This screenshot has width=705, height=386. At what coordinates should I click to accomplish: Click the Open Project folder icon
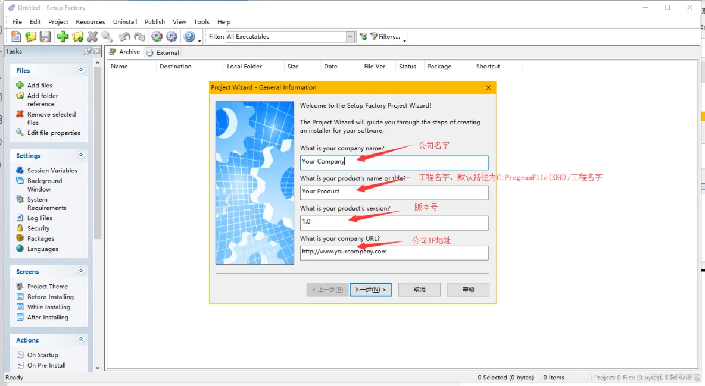click(x=30, y=36)
